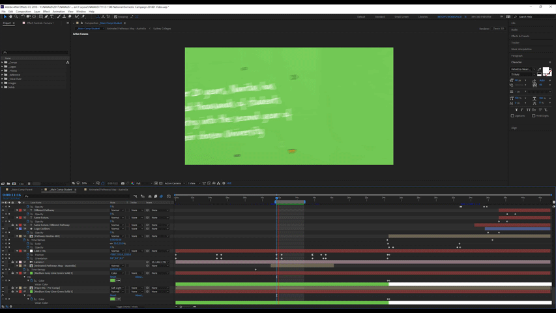Open the graph editor icon in timeline

(169, 196)
